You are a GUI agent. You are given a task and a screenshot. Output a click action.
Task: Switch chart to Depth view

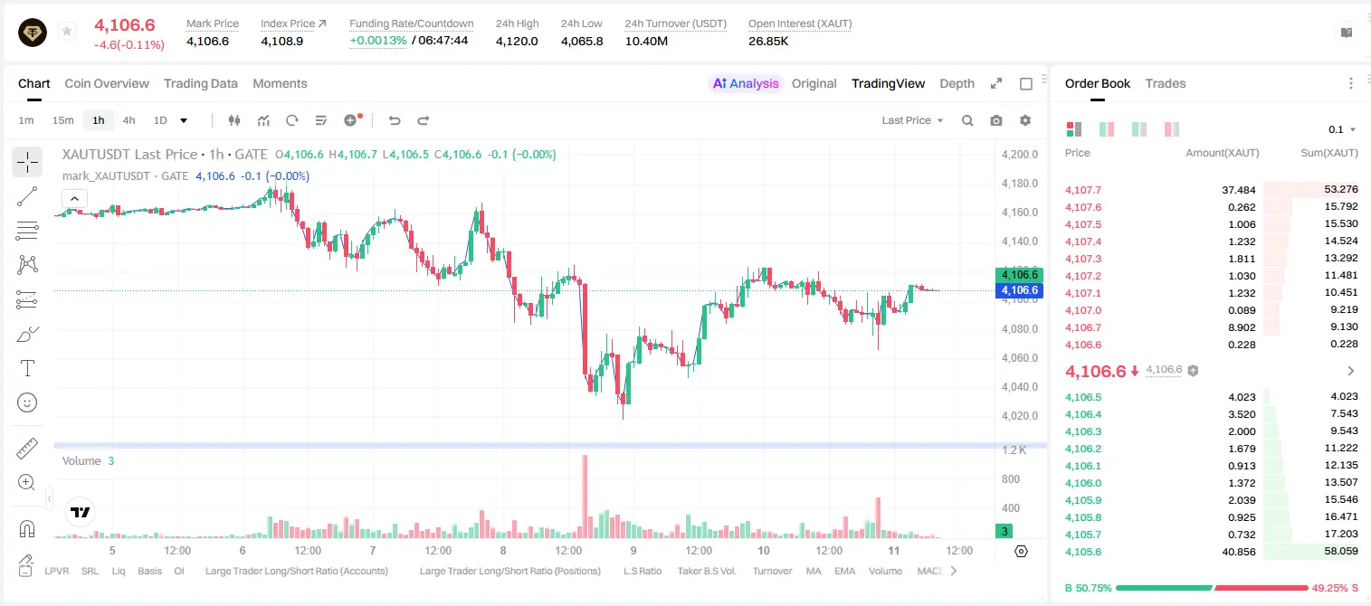(957, 83)
